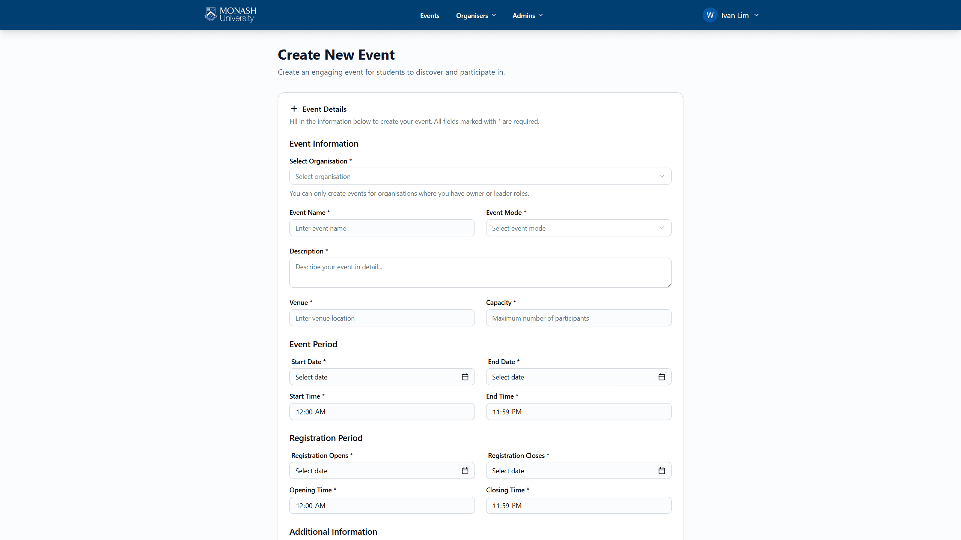The image size is (961, 540).
Task: Open the Registration Opens calendar picker
Action: [465, 471]
